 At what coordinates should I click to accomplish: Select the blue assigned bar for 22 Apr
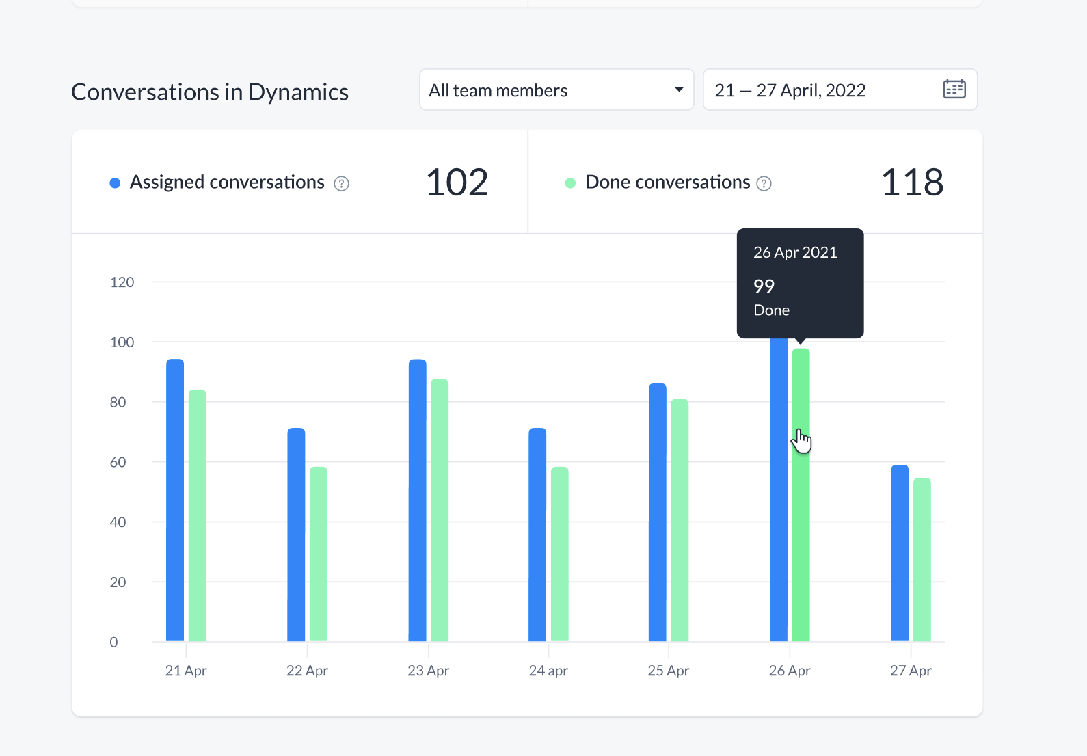pyautogui.click(x=296, y=535)
